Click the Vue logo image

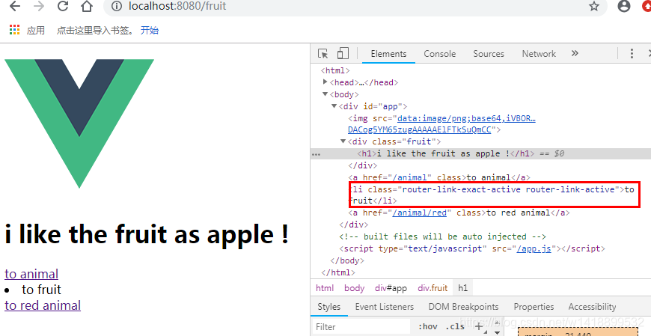[x=79, y=123]
